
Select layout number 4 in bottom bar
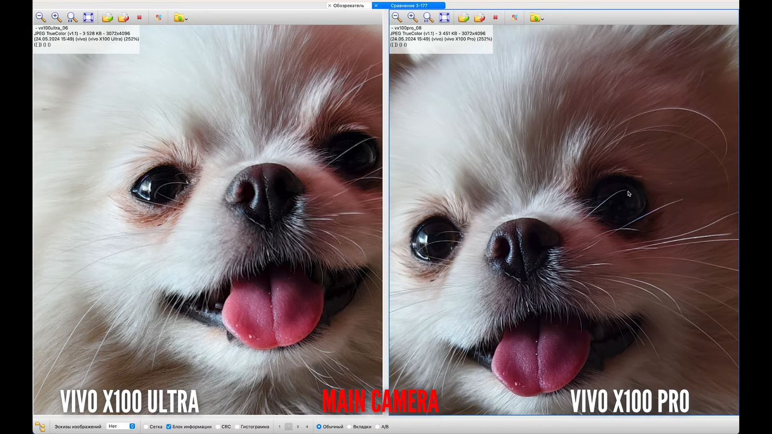tap(307, 427)
